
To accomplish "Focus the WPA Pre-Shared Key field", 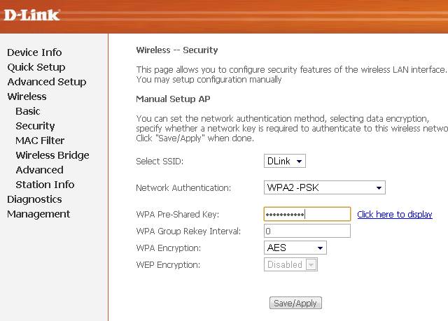I will click(307, 214).
